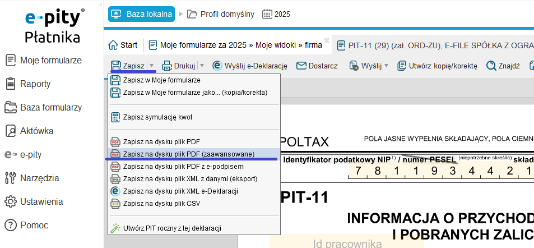
Task: Open the 2025 year selector
Action: point(276,14)
